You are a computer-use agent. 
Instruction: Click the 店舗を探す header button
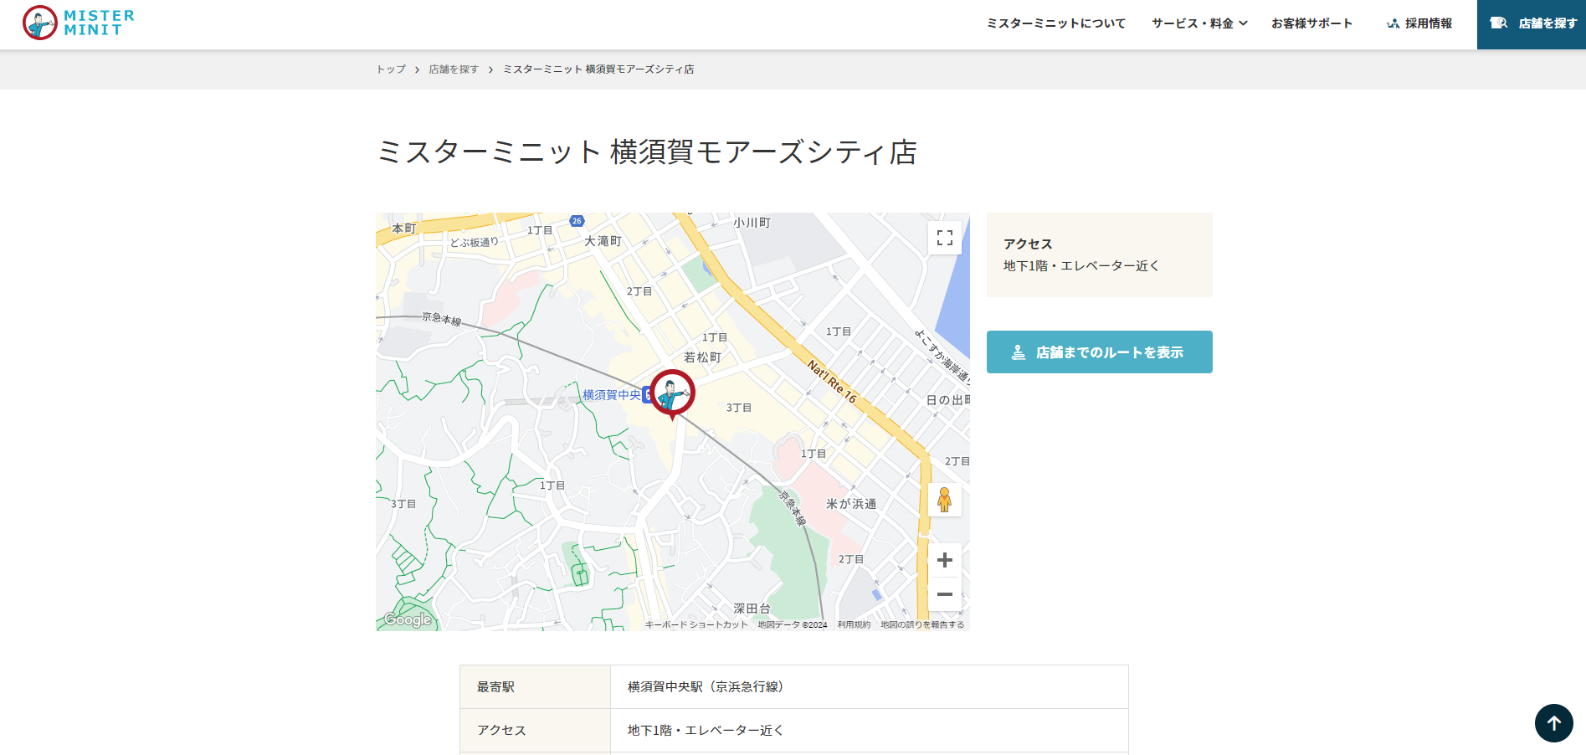1532,24
